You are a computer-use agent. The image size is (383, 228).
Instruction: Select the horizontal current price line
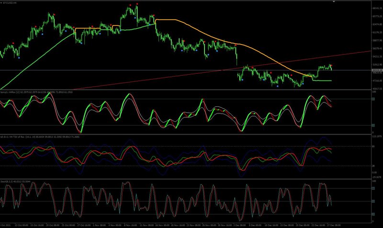(186, 70)
